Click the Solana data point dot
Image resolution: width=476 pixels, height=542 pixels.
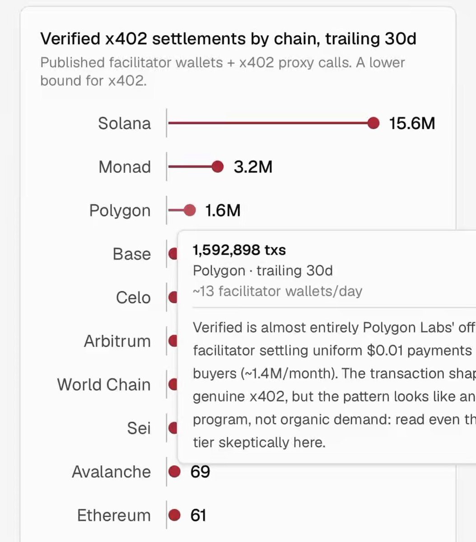[373, 123]
